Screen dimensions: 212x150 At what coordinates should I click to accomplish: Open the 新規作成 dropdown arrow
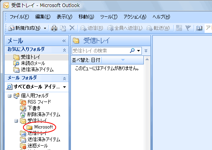pos(45,28)
